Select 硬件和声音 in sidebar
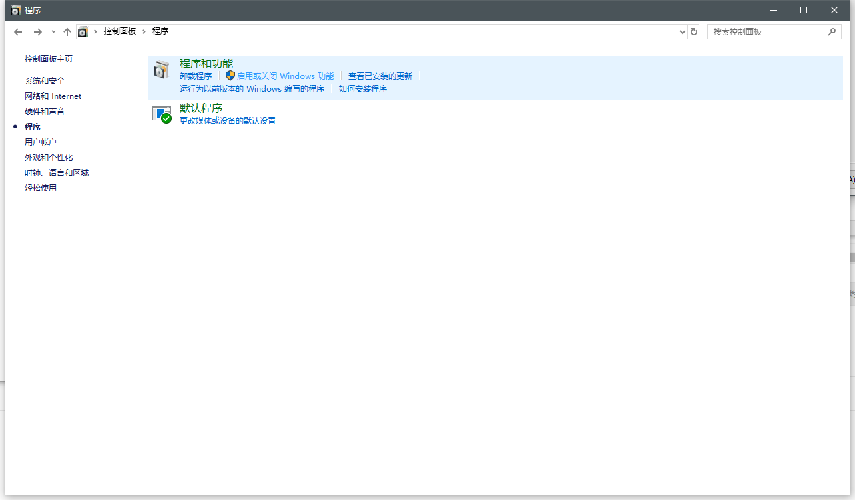 45,112
